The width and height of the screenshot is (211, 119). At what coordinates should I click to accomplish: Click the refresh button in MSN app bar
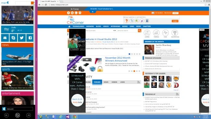click(18, 115)
